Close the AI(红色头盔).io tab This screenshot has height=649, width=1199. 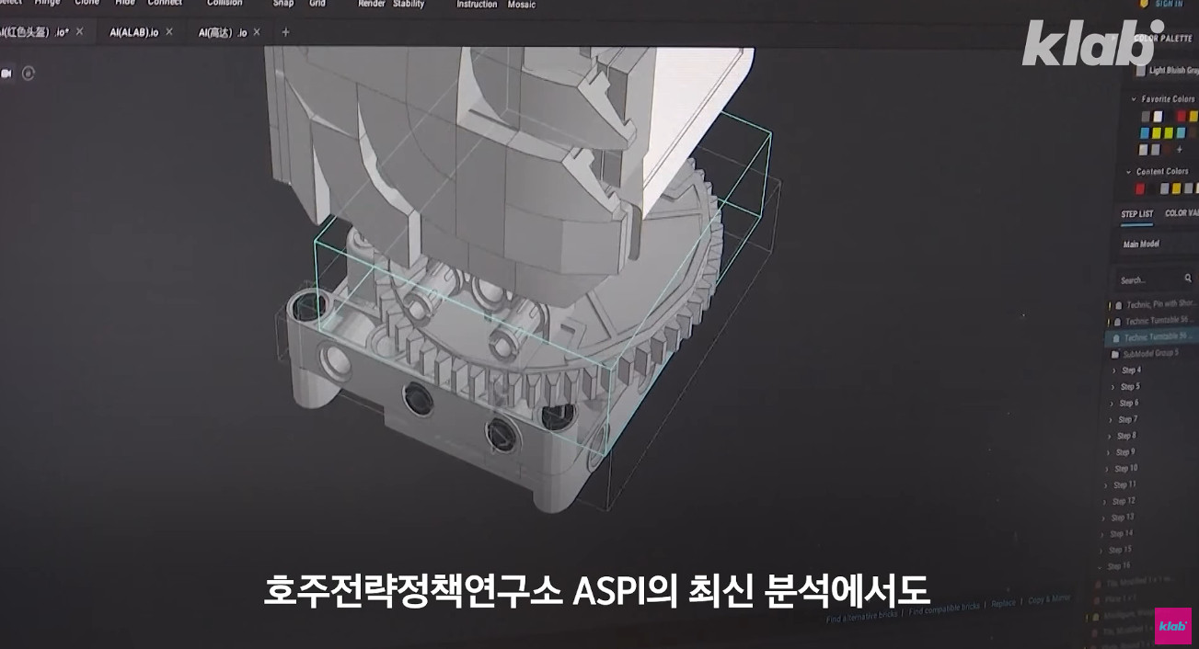79,31
